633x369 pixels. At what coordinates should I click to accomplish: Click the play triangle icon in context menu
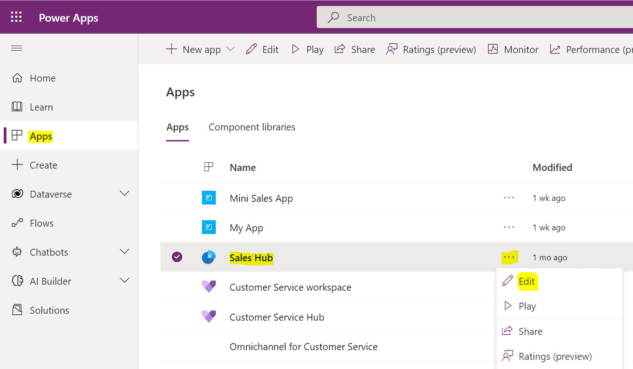tap(508, 306)
